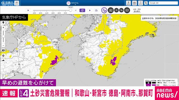Click the purple 危険 legend swatch
This screenshot has width=179, height=100.
click(154, 85)
